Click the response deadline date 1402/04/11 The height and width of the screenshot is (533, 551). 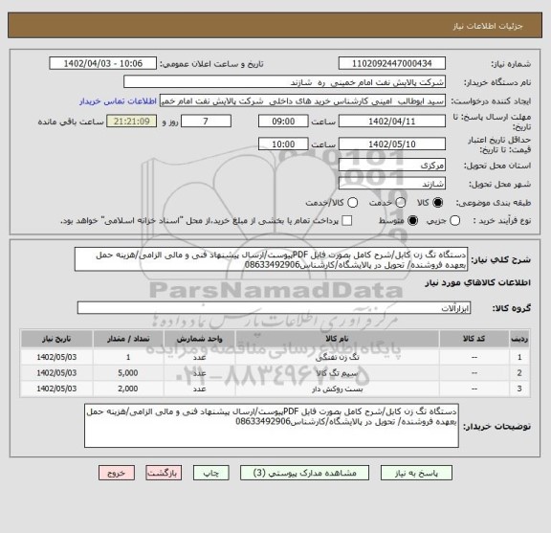(x=392, y=122)
